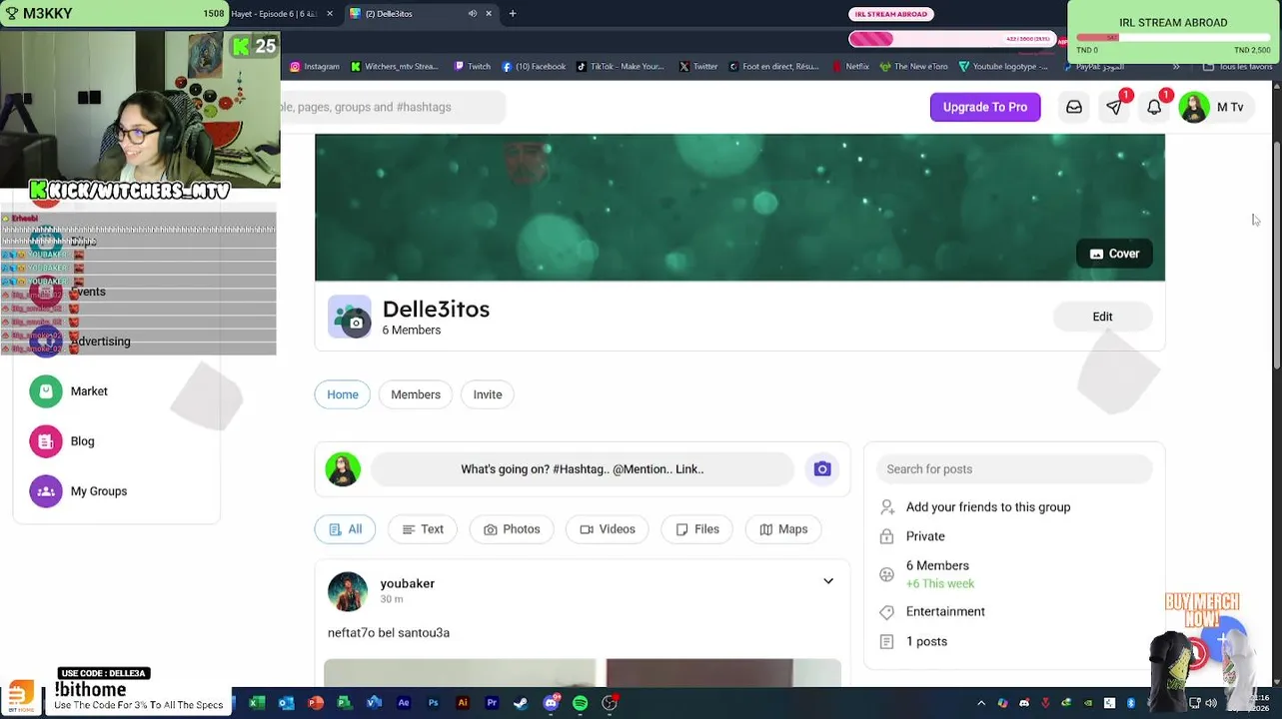Open Illustrator from the taskbar

tap(463, 703)
